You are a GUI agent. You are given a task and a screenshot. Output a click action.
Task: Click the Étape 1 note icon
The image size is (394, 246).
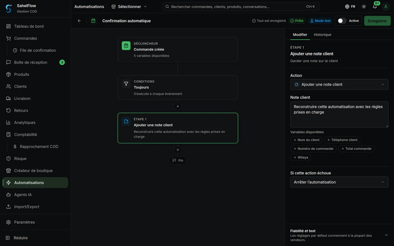tap(126, 122)
